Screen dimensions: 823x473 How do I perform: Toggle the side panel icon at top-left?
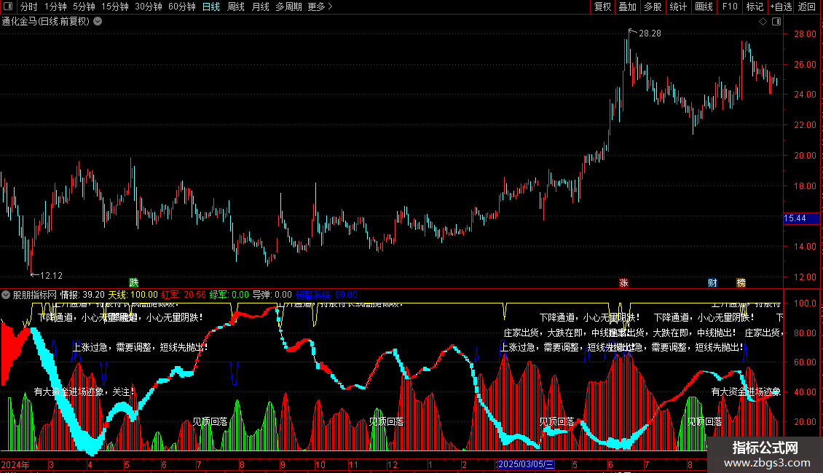8,7
